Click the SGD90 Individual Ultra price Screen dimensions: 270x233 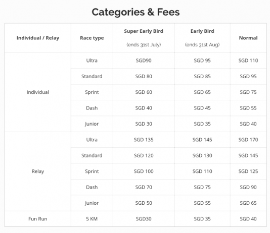[x=144, y=61]
